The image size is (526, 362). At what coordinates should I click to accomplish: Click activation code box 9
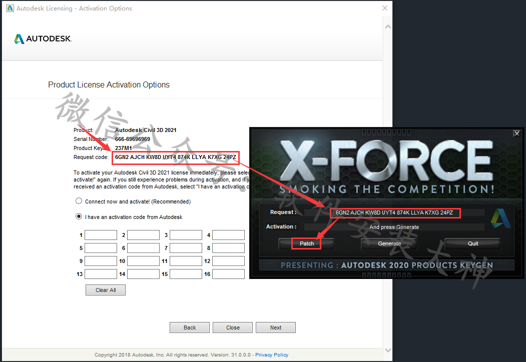tap(101, 261)
